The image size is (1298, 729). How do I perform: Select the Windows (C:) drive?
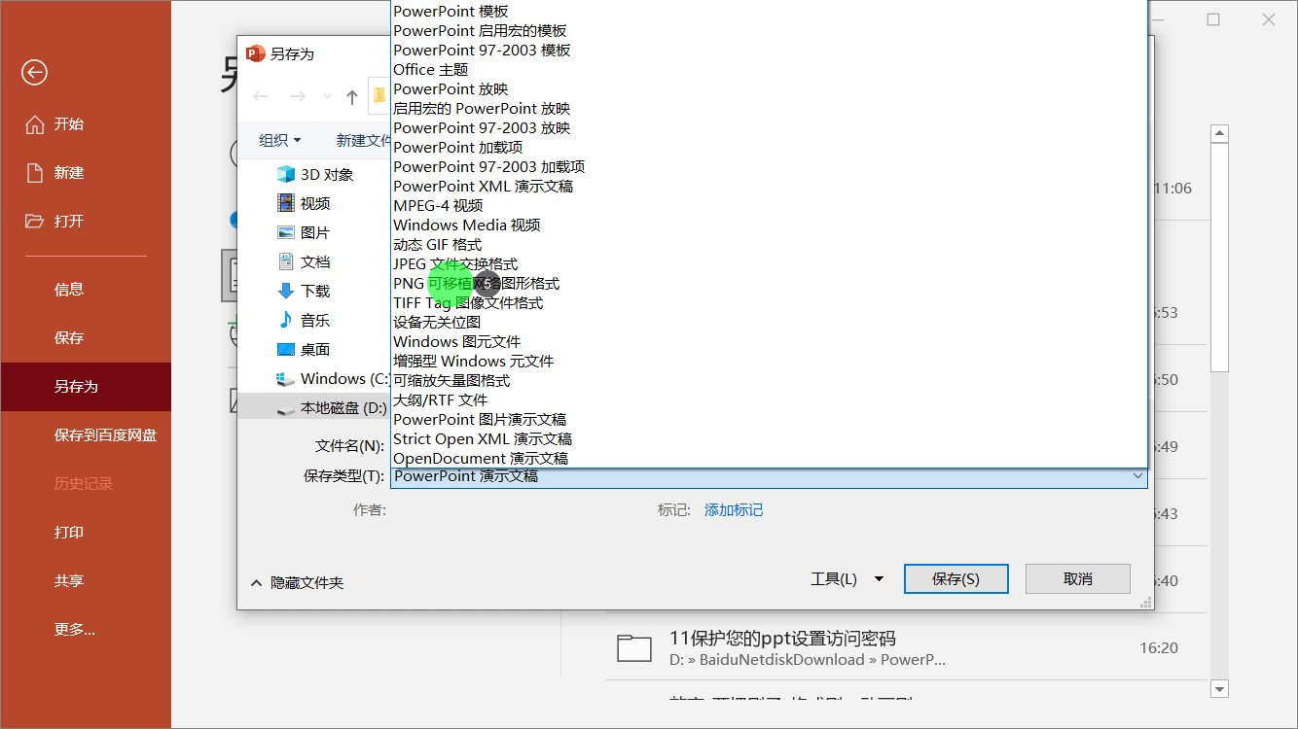coord(333,379)
